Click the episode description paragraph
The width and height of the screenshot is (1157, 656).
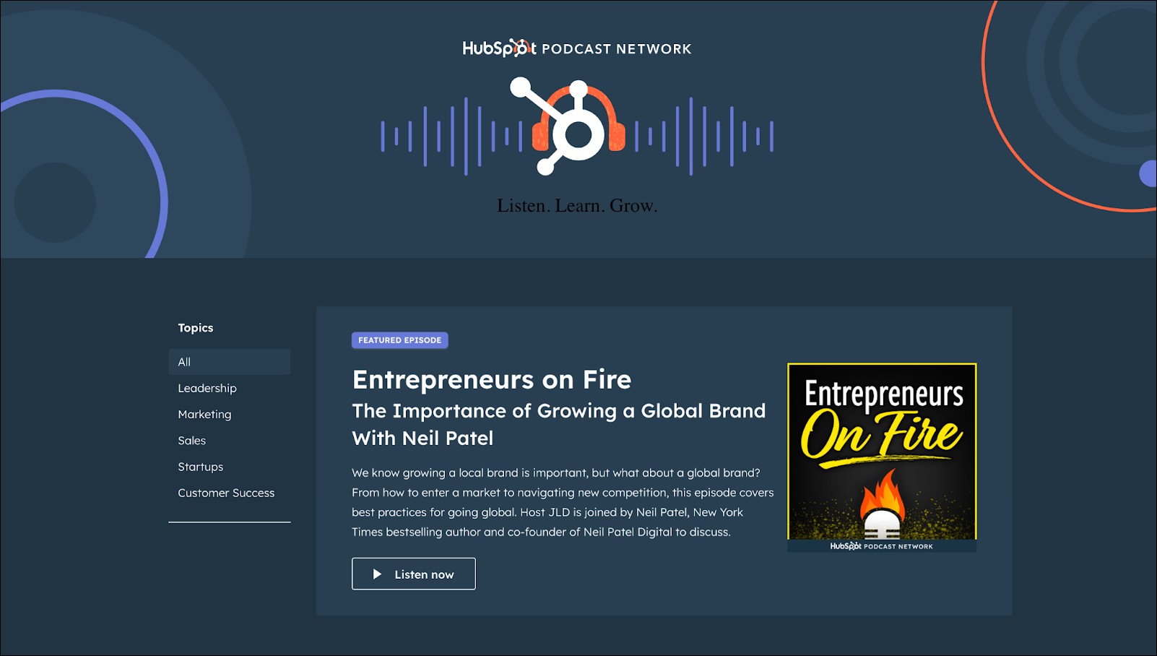(x=563, y=502)
